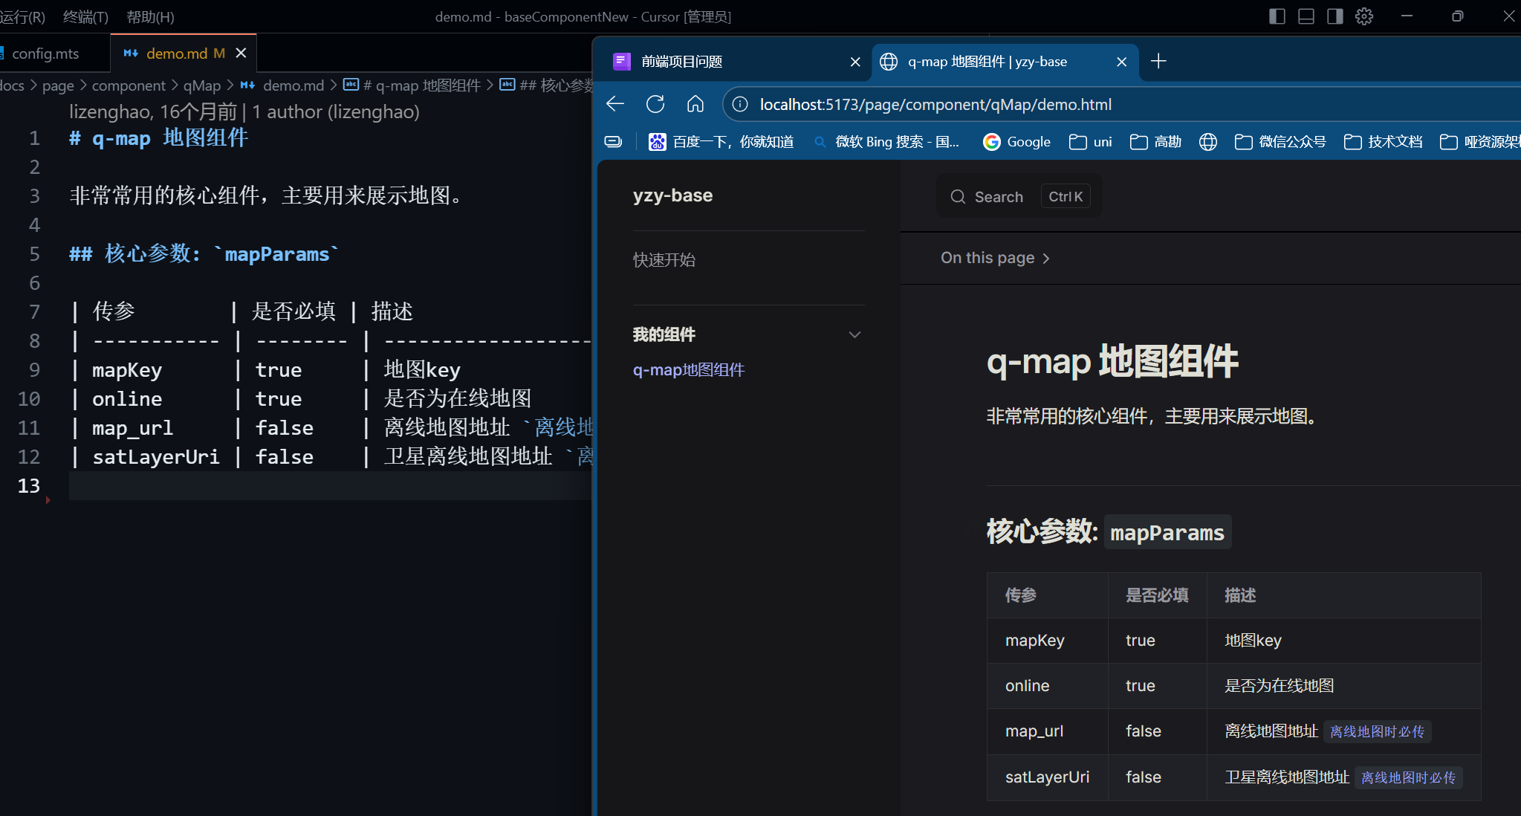Image resolution: width=1521 pixels, height=816 pixels.
Task: Open q-map地图组件 sidebar link
Action: (x=688, y=370)
